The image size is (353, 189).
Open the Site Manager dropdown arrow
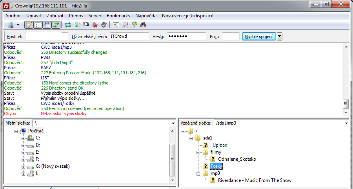(18, 25)
